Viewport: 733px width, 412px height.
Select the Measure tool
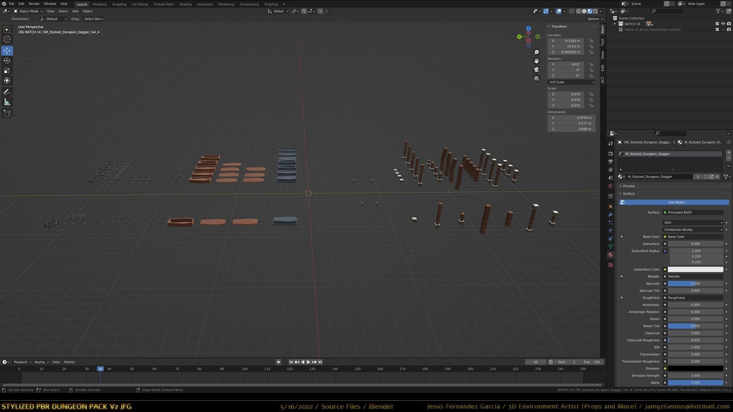tap(7, 102)
